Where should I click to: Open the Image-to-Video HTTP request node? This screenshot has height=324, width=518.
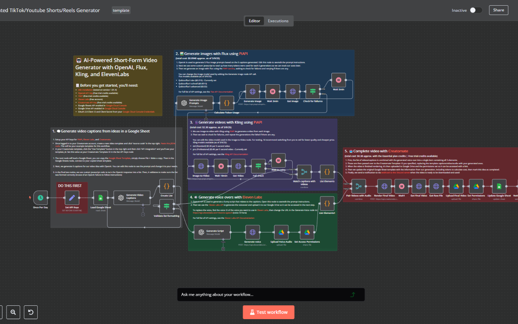pyautogui.click(x=201, y=166)
